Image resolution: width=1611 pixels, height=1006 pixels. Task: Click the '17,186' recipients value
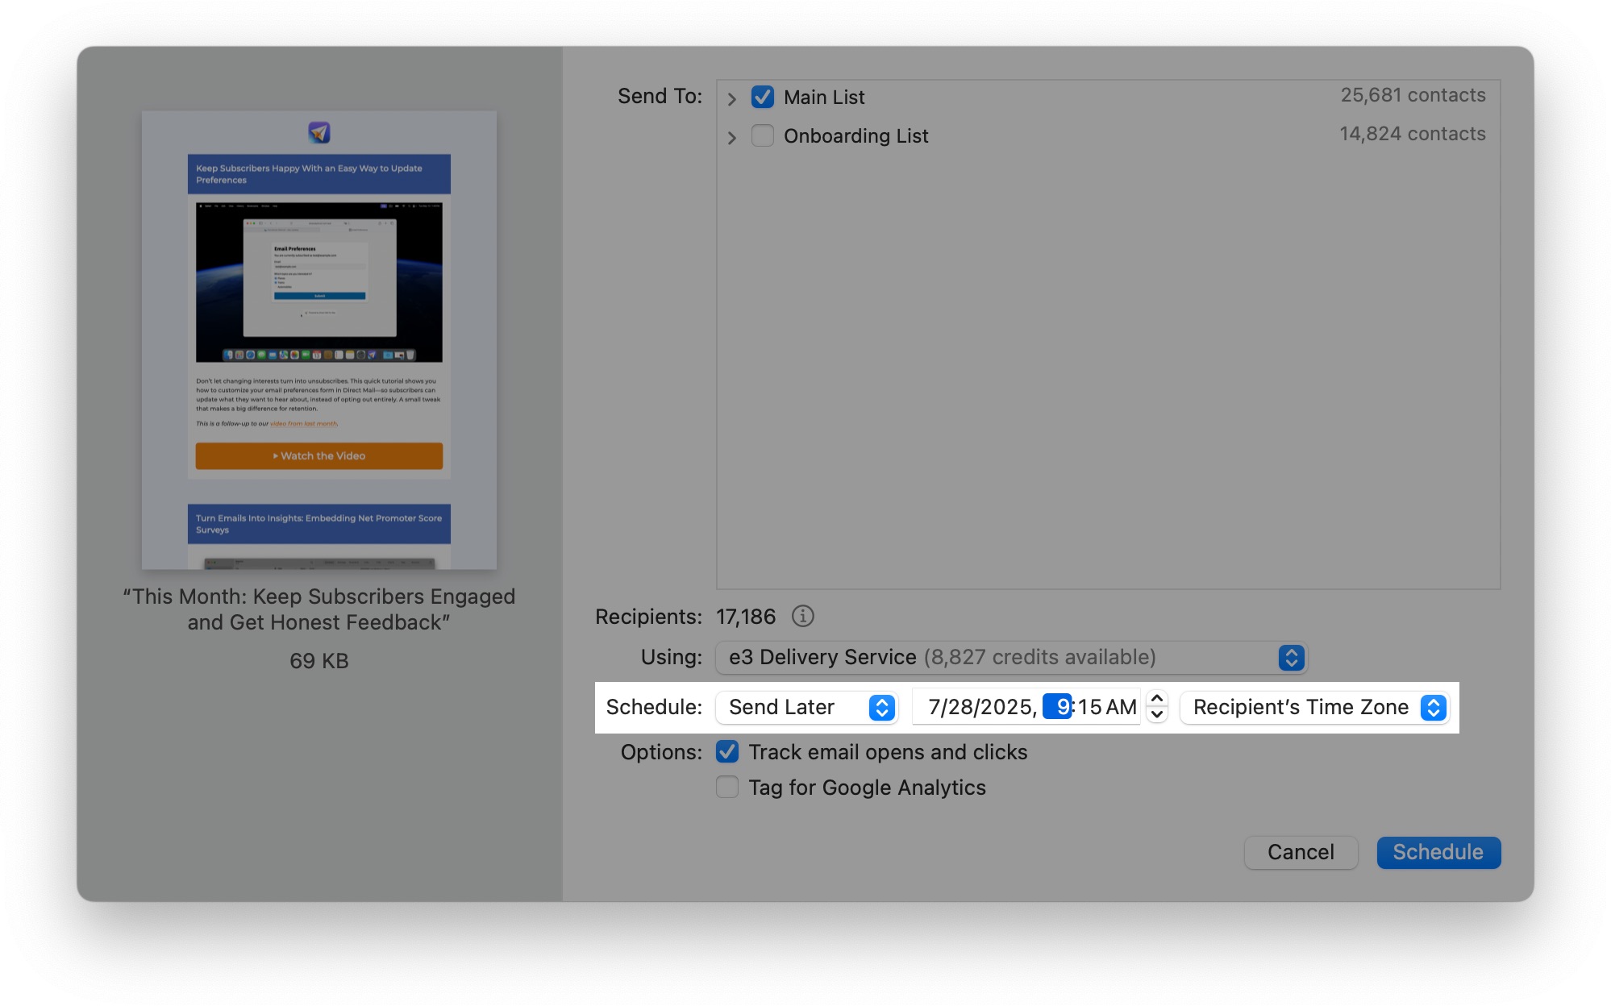(746, 617)
